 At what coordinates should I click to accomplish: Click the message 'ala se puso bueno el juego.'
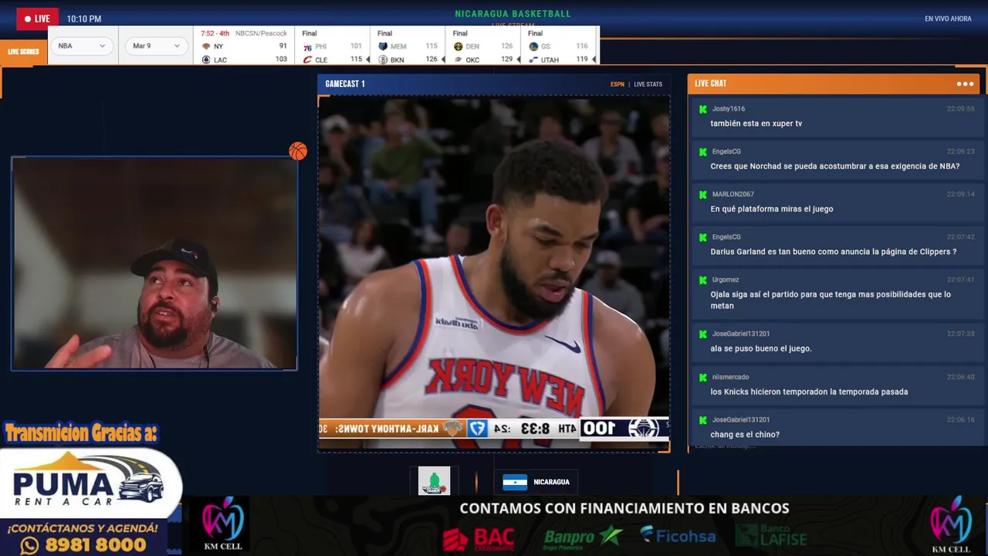tap(760, 348)
